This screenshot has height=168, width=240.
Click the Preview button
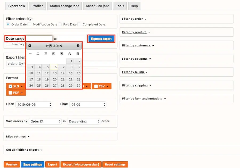click(x=12, y=165)
